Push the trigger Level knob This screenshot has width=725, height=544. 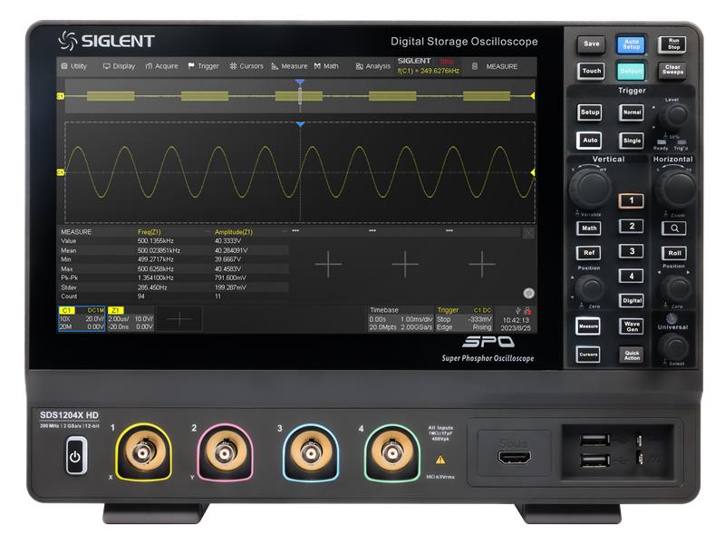(x=674, y=115)
